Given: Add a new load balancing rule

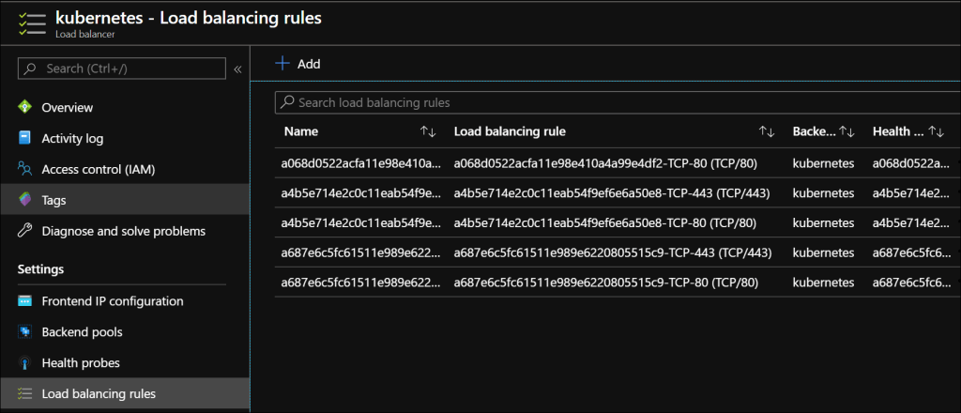Looking at the screenshot, I should [x=297, y=64].
